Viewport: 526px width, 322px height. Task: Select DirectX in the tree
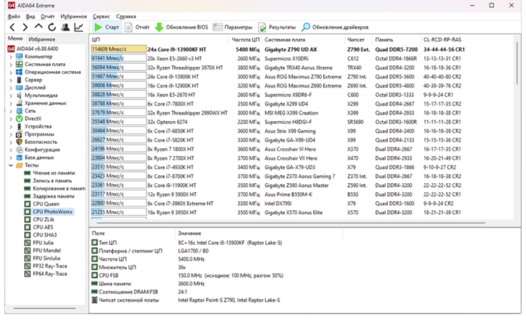pyautogui.click(x=29, y=119)
